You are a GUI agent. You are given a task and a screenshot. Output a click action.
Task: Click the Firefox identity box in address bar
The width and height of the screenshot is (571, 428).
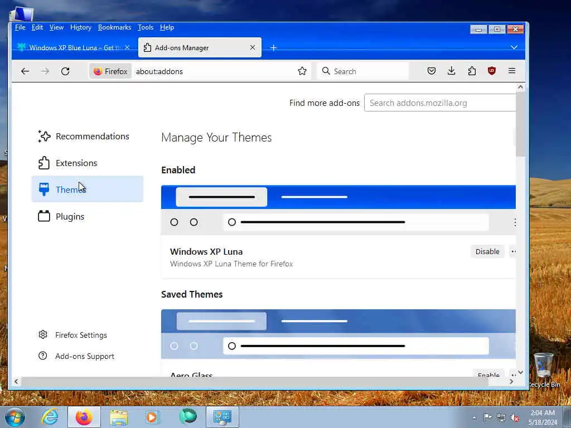(x=111, y=71)
